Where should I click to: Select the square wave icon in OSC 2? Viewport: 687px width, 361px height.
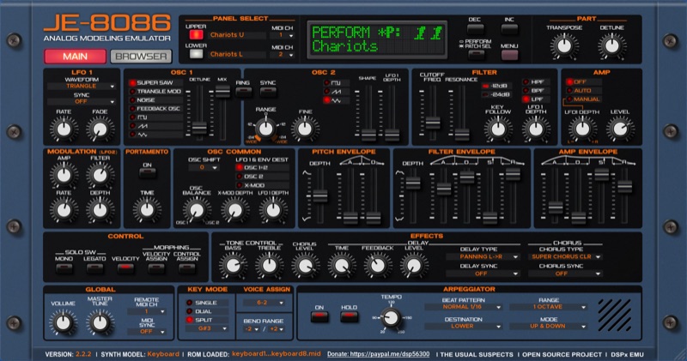(x=337, y=82)
